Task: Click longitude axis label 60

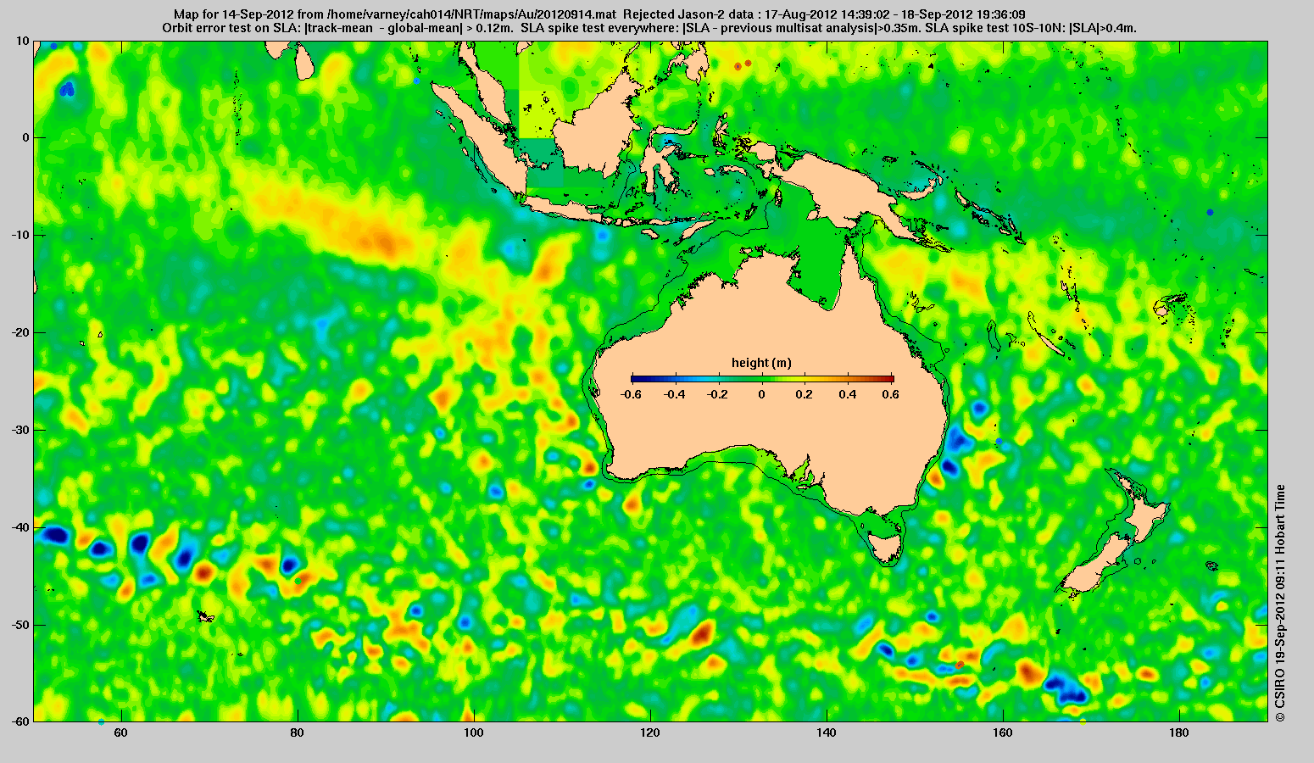Action: point(120,732)
